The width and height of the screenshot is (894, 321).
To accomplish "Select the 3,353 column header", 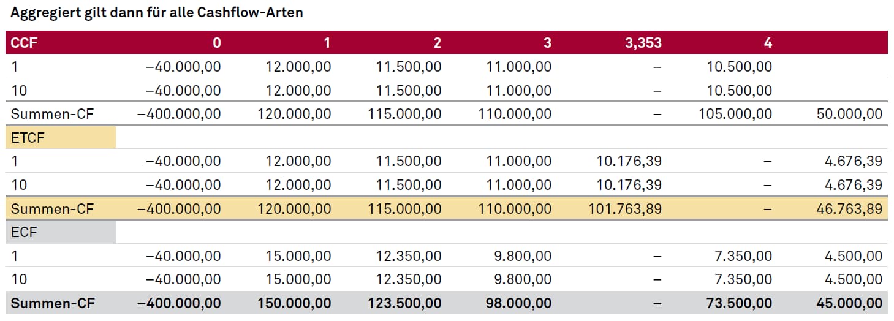I will (x=642, y=43).
